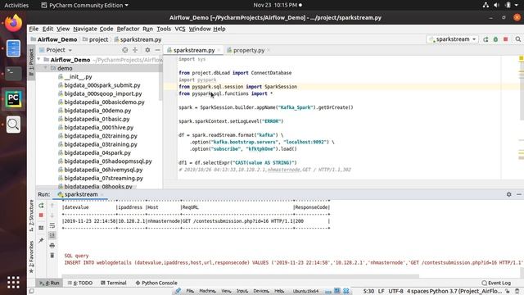524x295 pixels.
Task: Click the project breadcrumb folder
Action: point(95,39)
